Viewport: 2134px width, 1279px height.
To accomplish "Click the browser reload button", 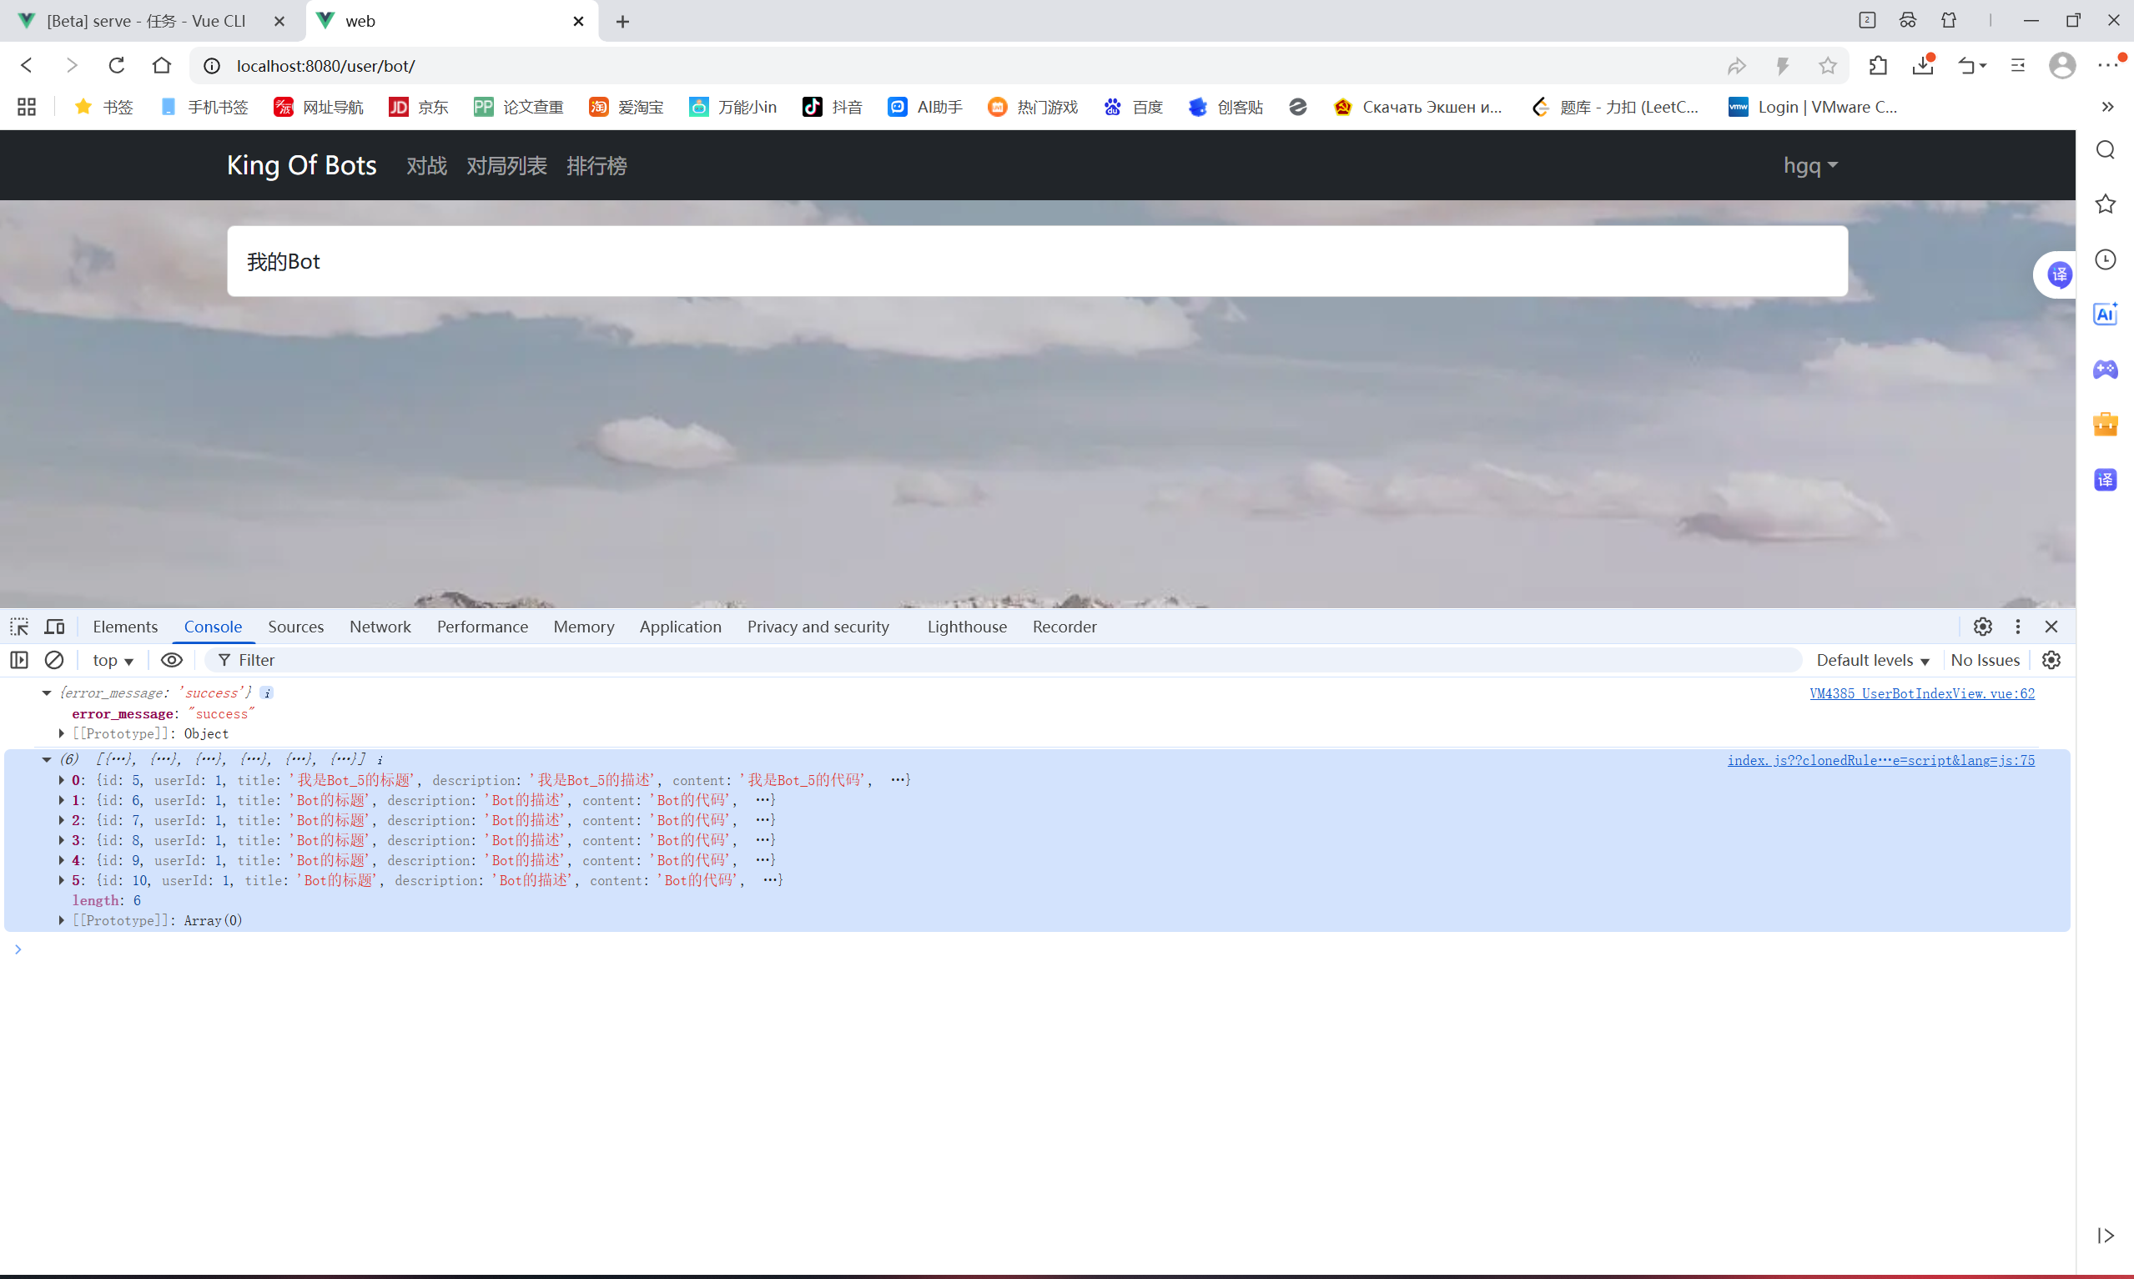I will (116, 66).
